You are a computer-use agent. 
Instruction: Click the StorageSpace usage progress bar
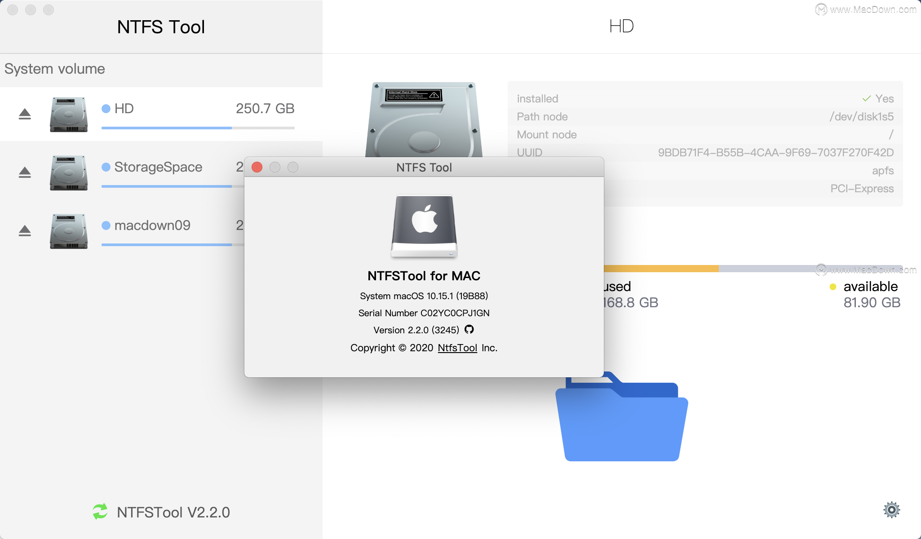coord(173,186)
